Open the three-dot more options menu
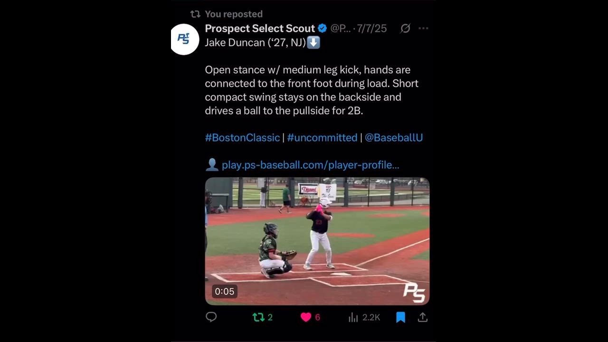Viewport: 608px width, 342px height. pyautogui.click(x=423, y=28)
